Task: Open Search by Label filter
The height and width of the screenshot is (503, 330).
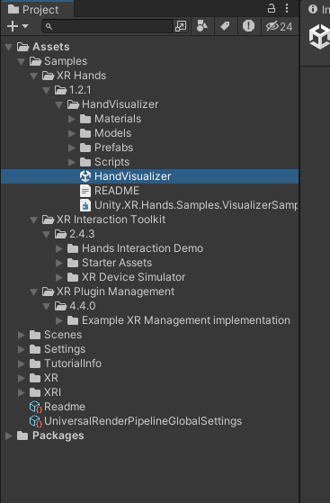Action: [225, 26]
